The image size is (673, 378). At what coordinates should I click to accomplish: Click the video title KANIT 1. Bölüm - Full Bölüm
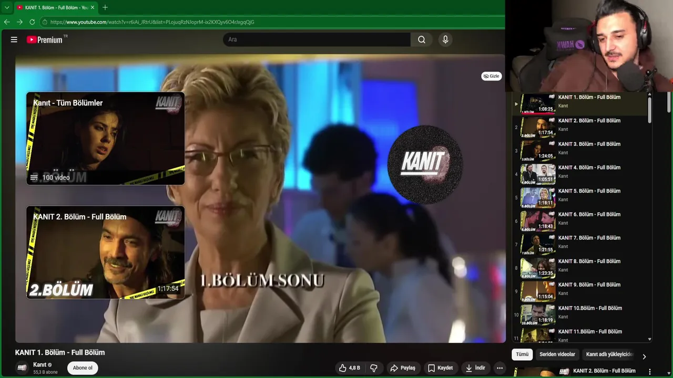(60, 352)
